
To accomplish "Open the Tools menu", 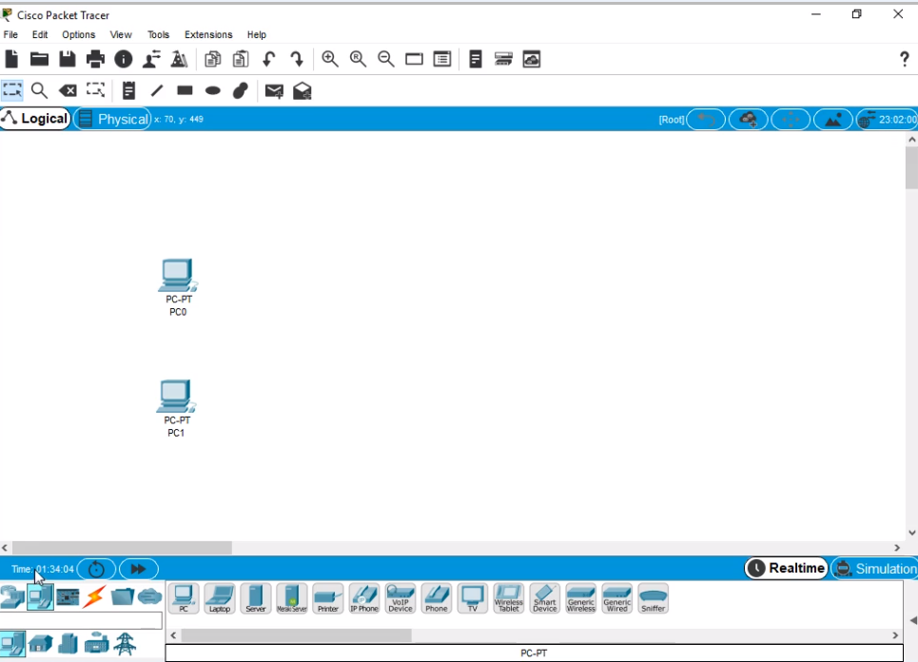I will [x=158, y=34].
